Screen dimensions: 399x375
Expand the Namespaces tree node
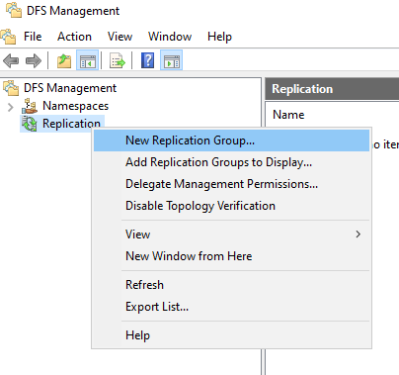pyautogui.click(x=11, y=107)
